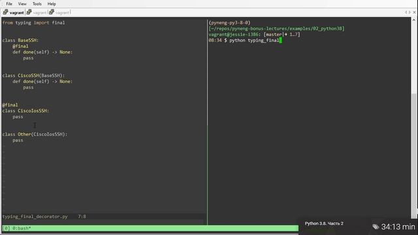This screenshot has height=235, width=418.
Task: Click the '0:bash*' tmux window label
Action: (x=22, y=228)
